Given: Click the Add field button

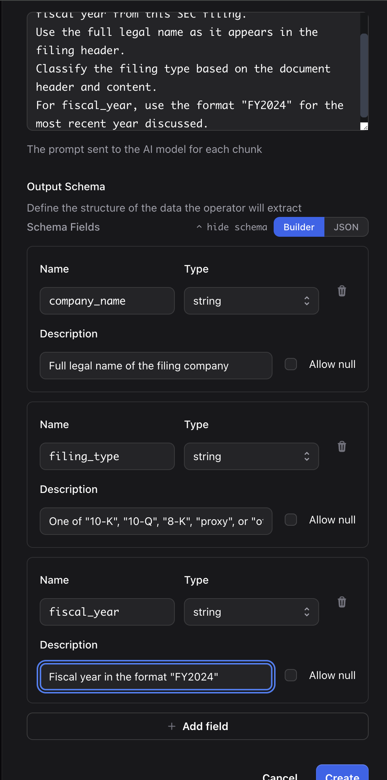Looking at the screenshot, I should (x=198, y=726).
